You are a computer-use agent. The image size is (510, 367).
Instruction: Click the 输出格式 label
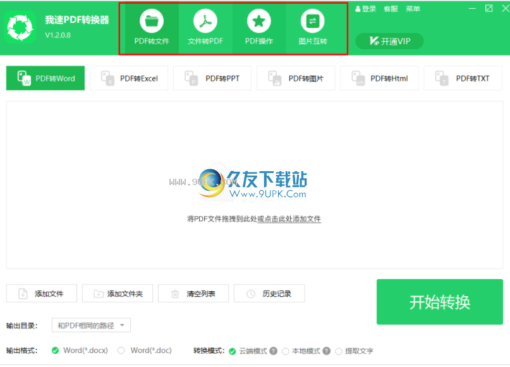pos(21,351)
